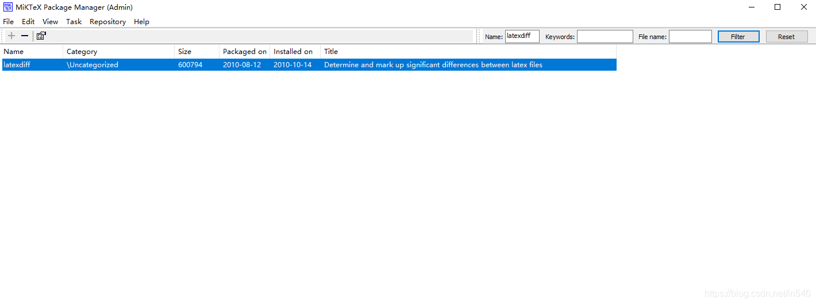Open the File menu
The image size is (816, 304).
[x=8, y=21]
